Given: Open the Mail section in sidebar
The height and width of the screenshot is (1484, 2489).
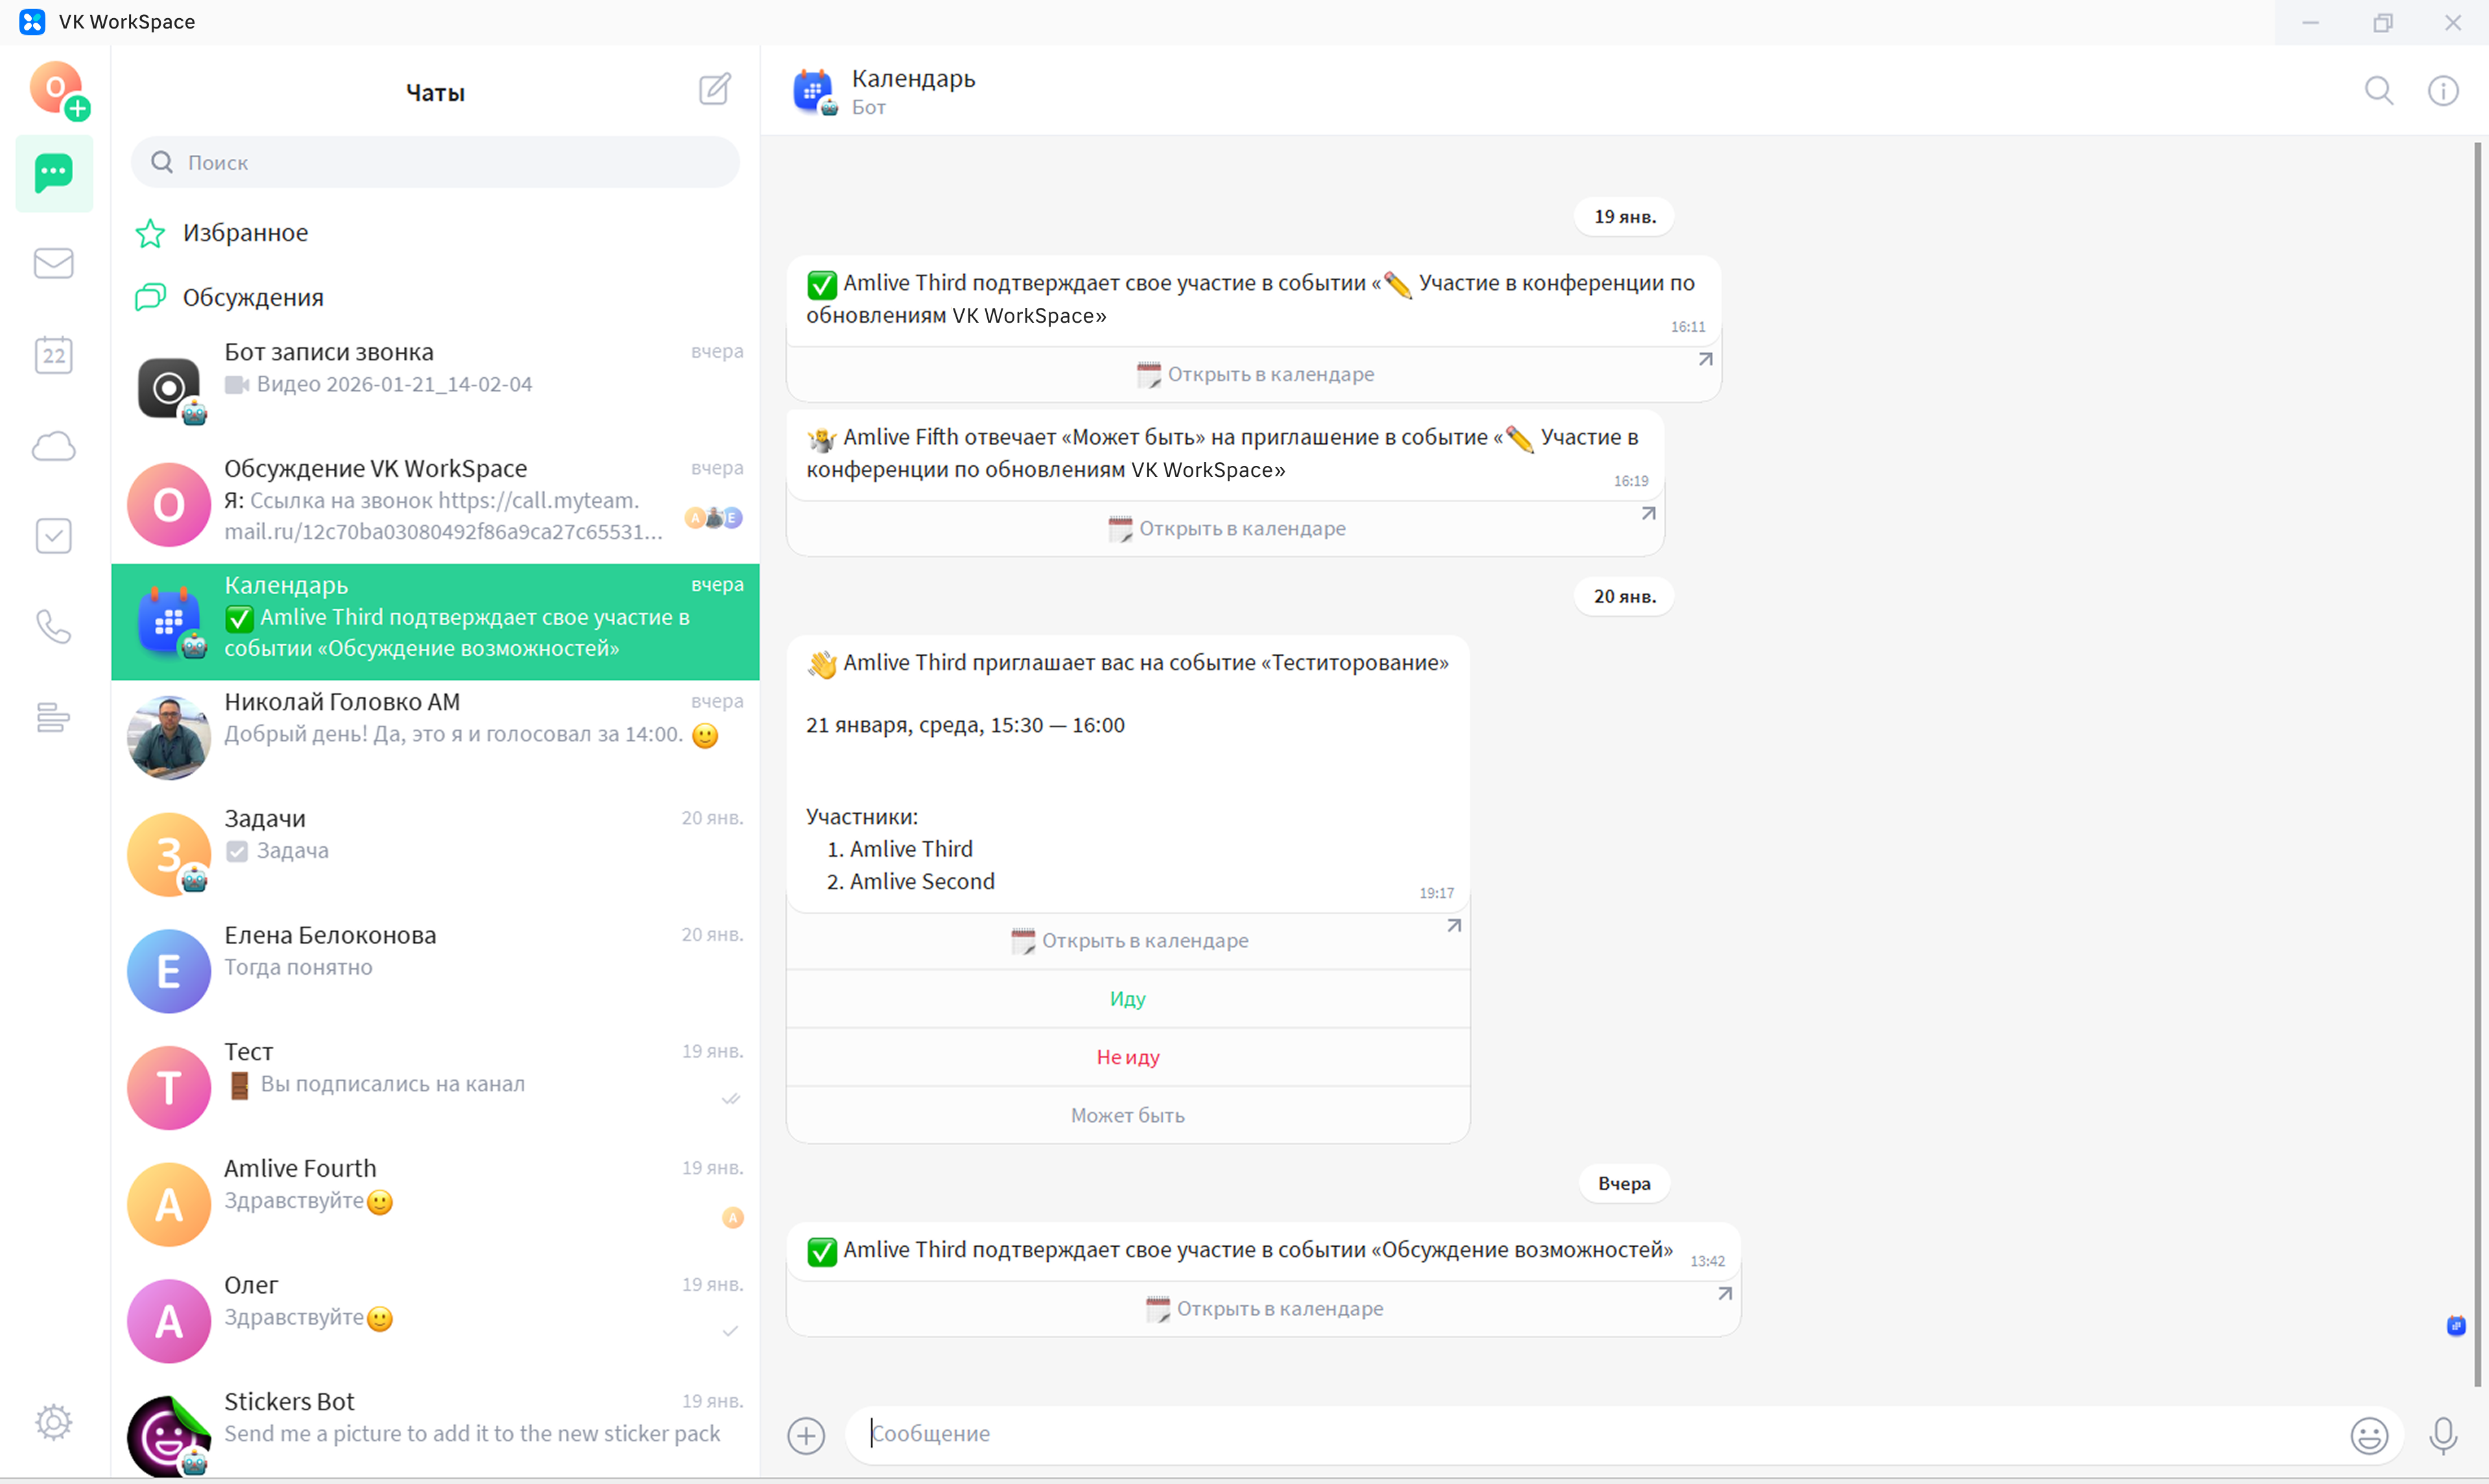Looking at the screenshot, I should click(x=54, y=263).
